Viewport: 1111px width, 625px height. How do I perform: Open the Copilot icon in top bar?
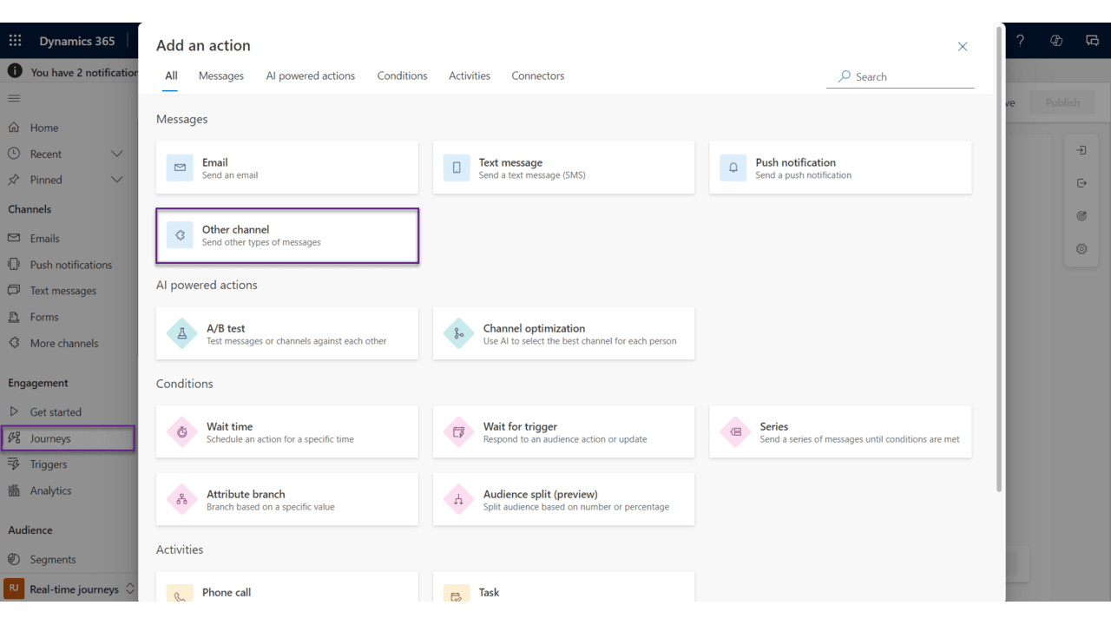pyautogui.click(x=1056, y=41)
